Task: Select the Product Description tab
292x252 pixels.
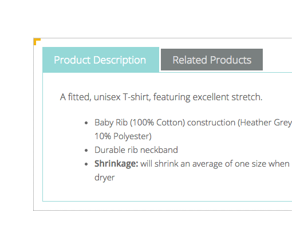Action: click(x=101, y=60)
